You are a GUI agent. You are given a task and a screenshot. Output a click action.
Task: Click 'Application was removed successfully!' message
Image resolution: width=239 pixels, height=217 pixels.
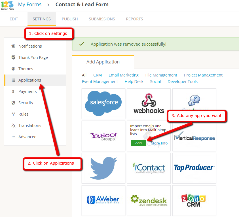(x=128, y=44)
